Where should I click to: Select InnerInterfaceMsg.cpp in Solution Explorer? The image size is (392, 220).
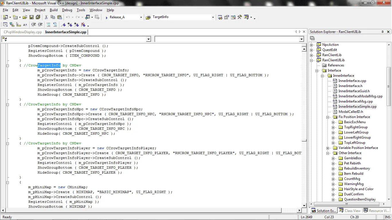coord(356,101)
